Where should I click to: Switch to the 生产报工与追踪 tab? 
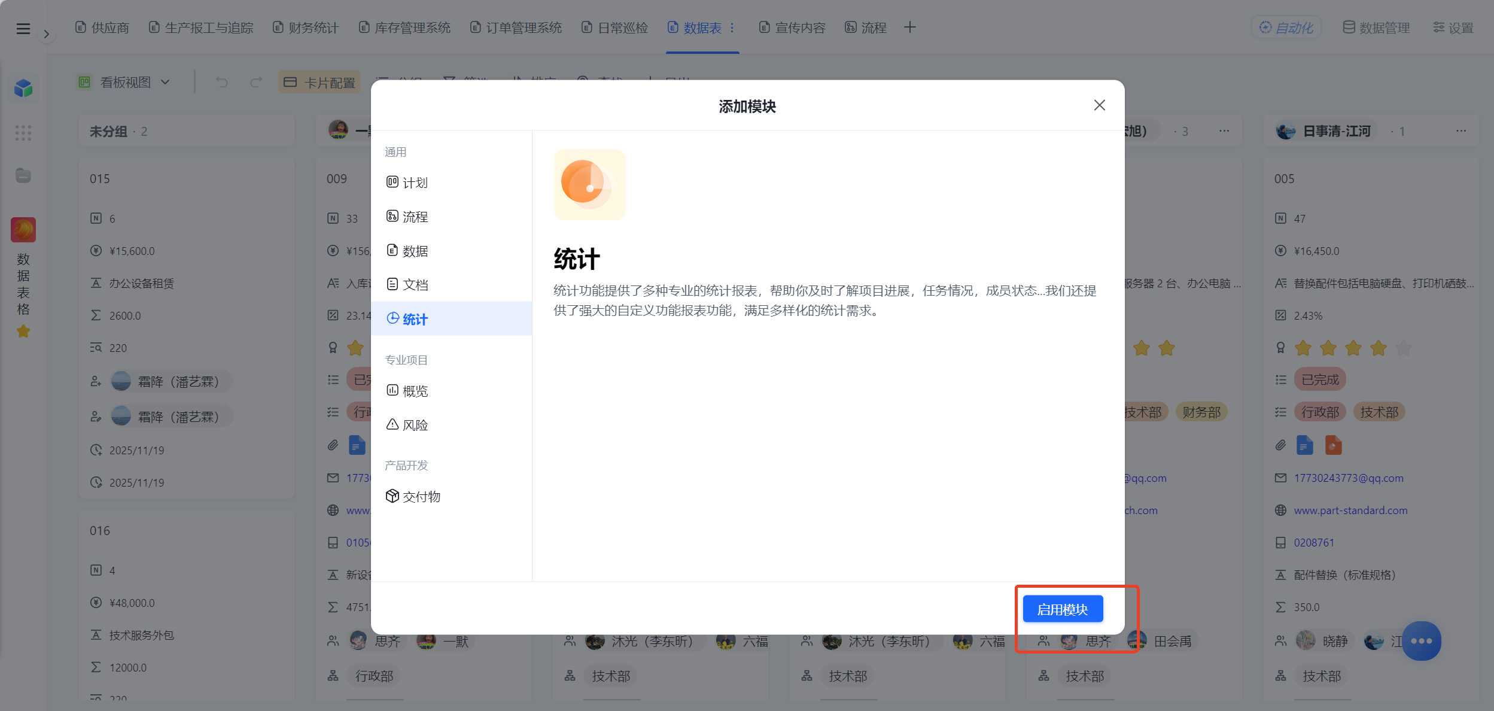(201, 28)
